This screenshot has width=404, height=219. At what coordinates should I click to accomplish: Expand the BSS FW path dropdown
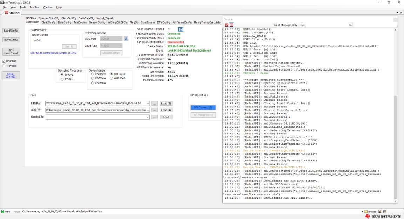pyautogui.click(x=148, y=104)
